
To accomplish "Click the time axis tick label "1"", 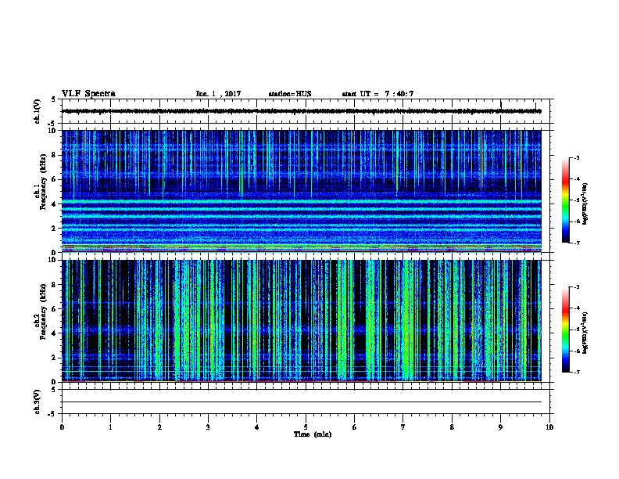I will (x=110, y=427).
